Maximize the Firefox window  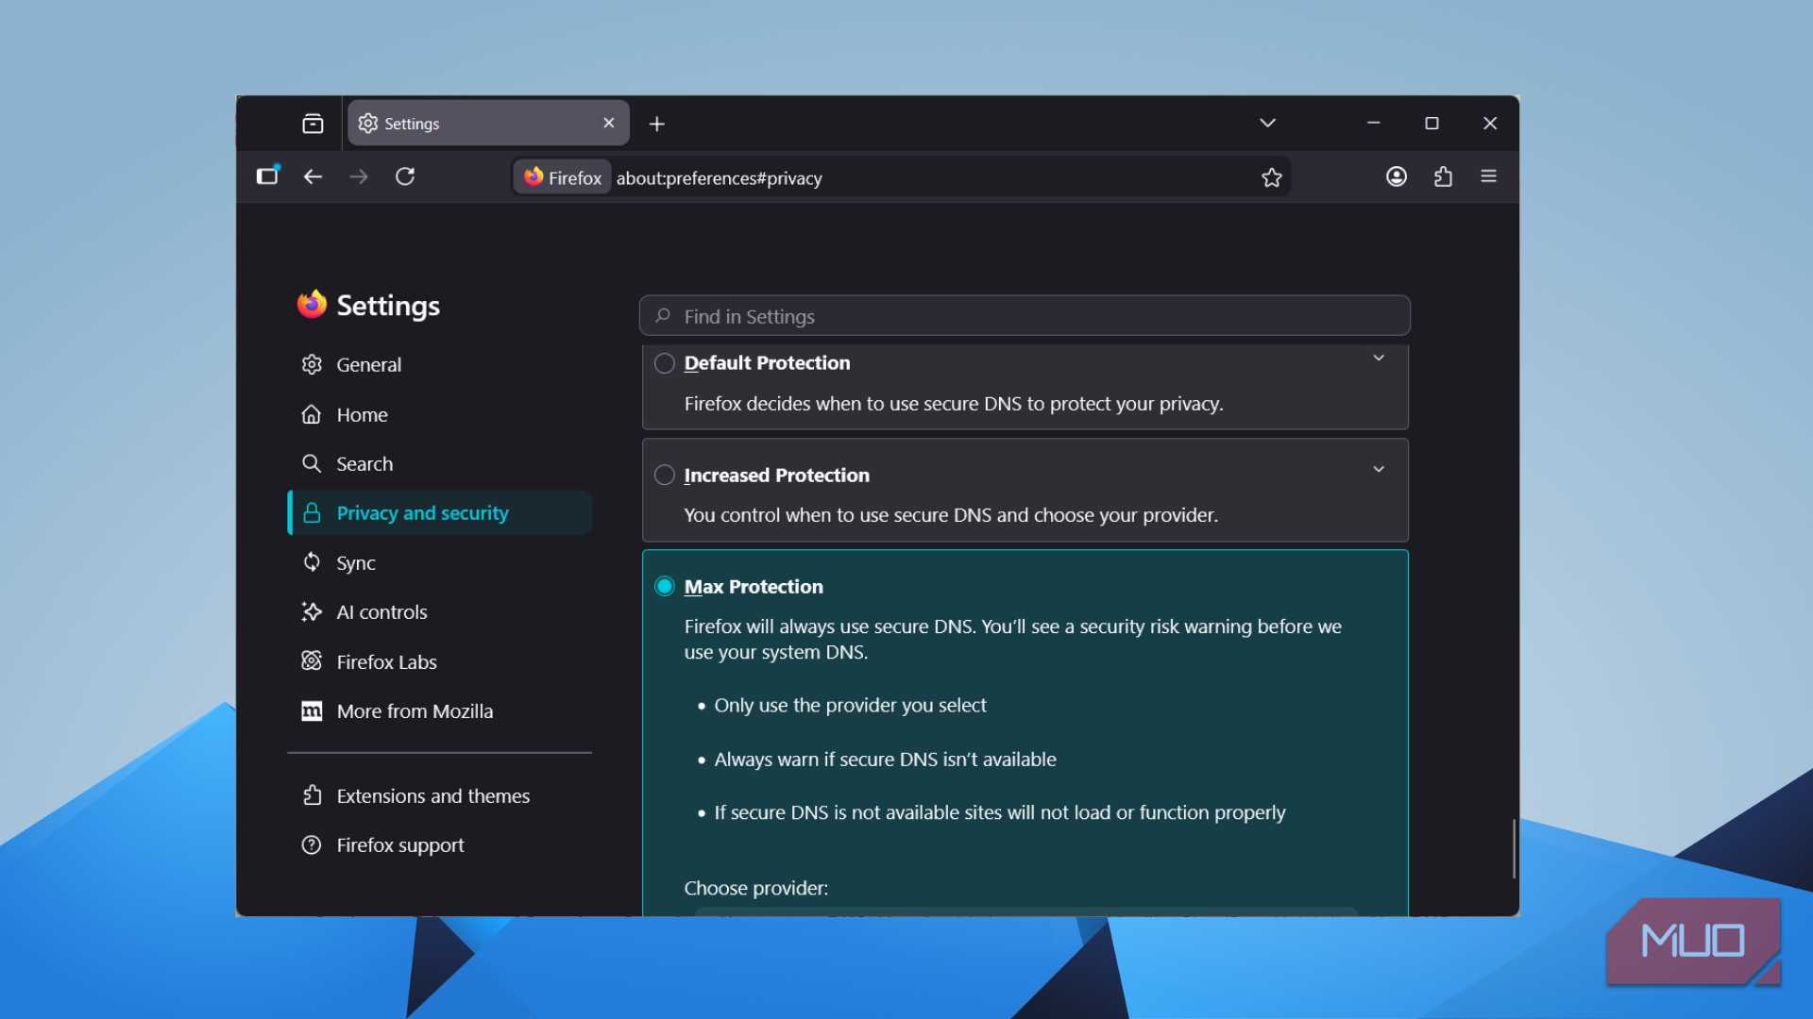click(x=1432, y=123)
